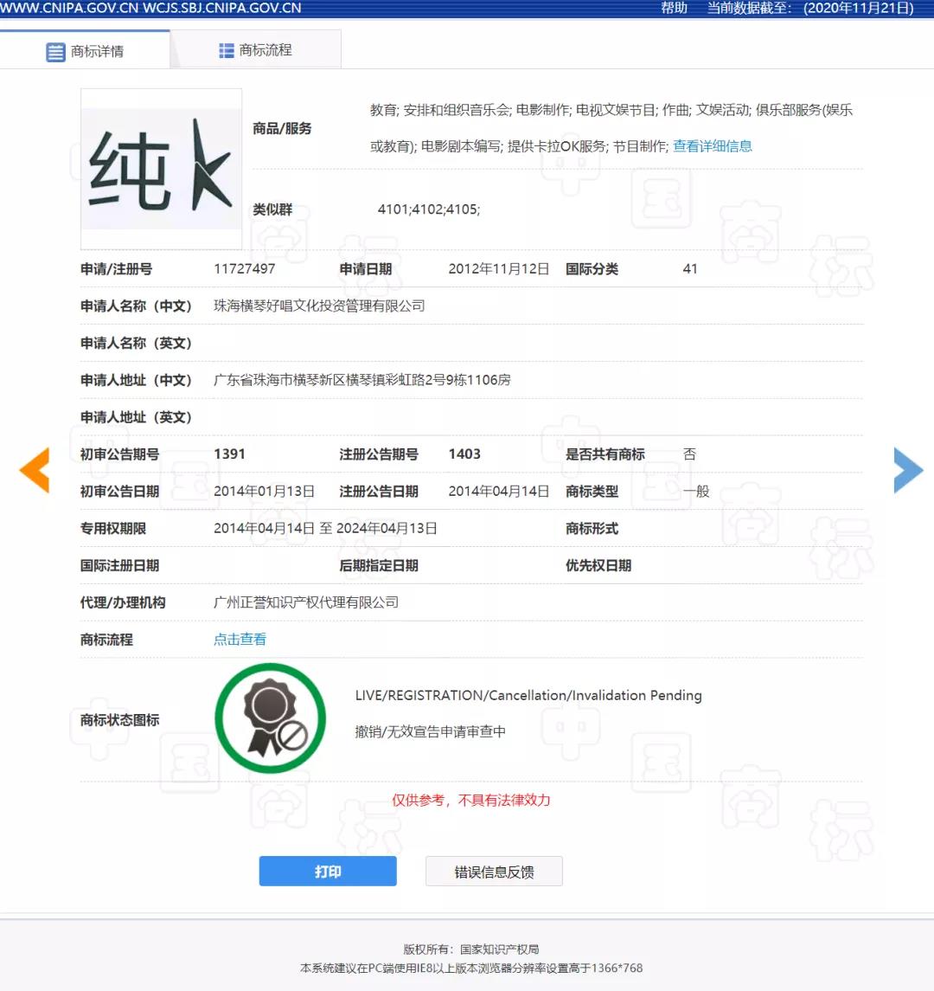Click the agency name 广州正誉知识产权代理有限公司

pyautogui.click(x=306, y=602)
